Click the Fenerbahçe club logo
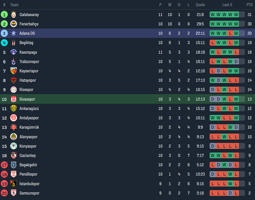Screen dimensions: 255x200 [13, 24]
